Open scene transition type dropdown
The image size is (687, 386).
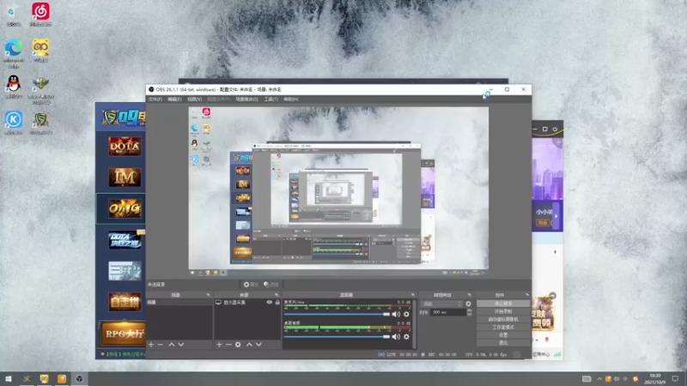tap(441, 304)
